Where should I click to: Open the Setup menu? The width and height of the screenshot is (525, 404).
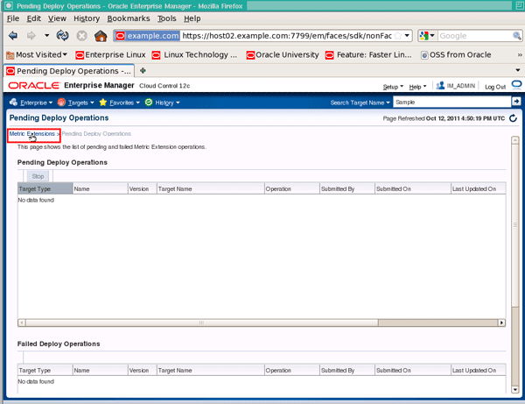393,87
